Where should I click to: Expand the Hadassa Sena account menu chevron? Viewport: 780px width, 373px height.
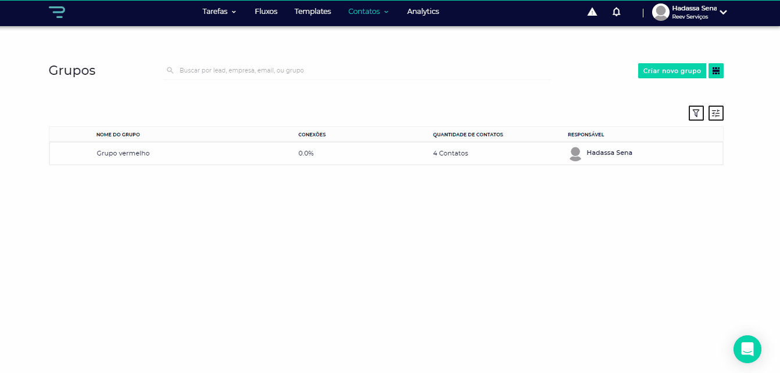[723, 12]
